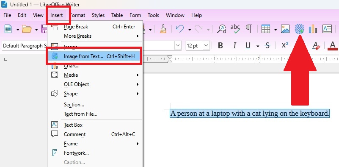This screenshot has width=339, height=167.
Task: Open the New document dropdown arrow
Action: pos(17,29)
